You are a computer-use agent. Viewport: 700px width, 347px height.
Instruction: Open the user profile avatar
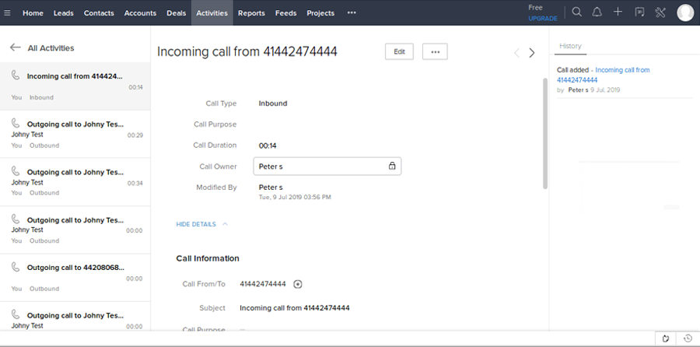[685, 13]
